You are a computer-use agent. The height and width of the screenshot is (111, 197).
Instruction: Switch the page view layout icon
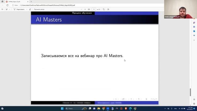[x=108, y=9]
